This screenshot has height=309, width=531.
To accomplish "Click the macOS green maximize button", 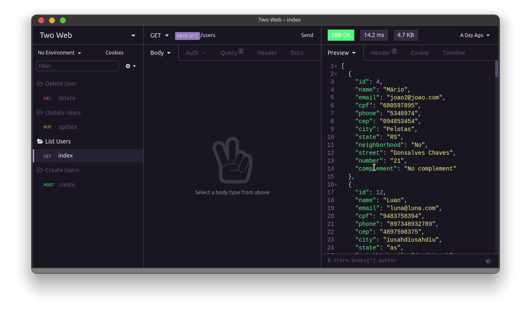I will tap(63, 20).
